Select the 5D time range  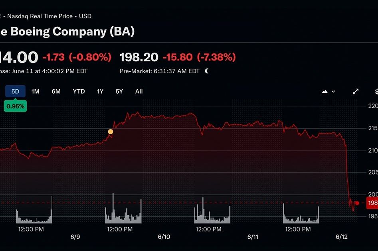point(15,92)
